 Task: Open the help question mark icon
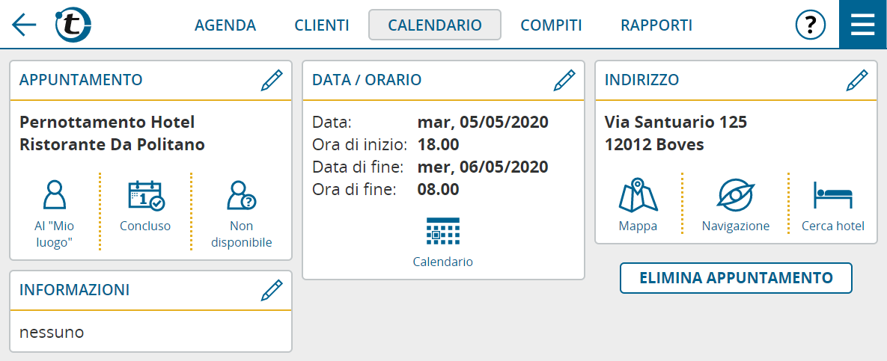810,25
